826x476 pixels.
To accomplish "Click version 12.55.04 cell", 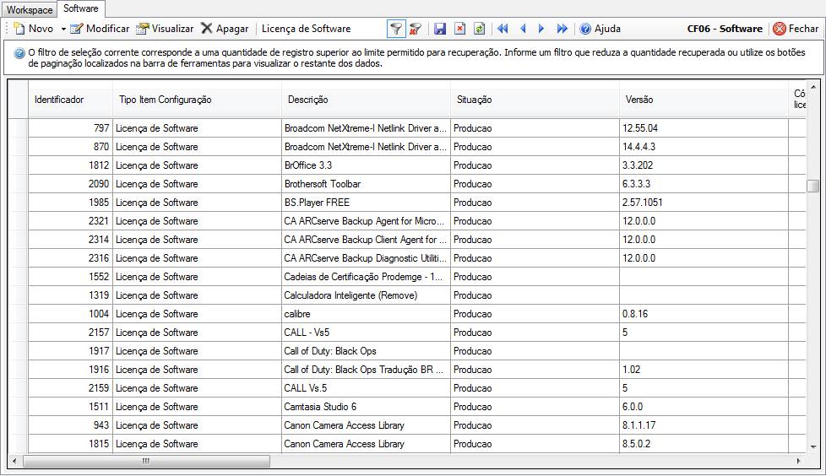I will (704, 128).
